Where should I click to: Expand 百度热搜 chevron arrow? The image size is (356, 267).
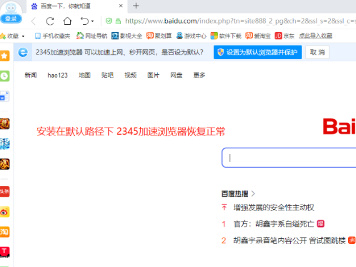[253, 194]
